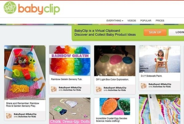Click the Rainbow Gelatin Sensory Tub title

67,79
